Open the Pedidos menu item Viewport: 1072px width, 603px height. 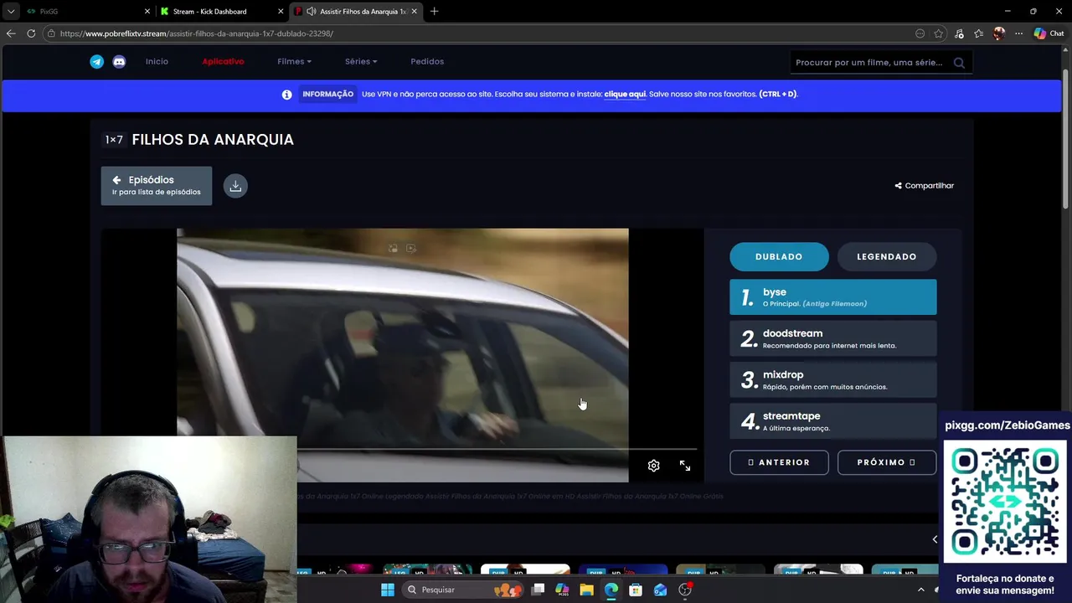click(427, 61)
